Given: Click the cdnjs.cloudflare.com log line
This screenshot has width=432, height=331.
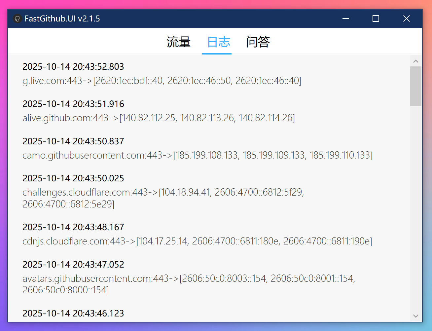Looking at the screenshot, I should click(197, 241).
